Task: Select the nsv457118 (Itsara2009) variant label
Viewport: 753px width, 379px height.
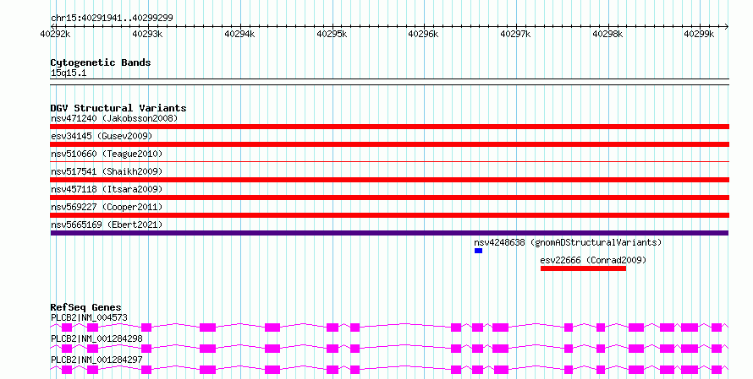Action: 107,189
